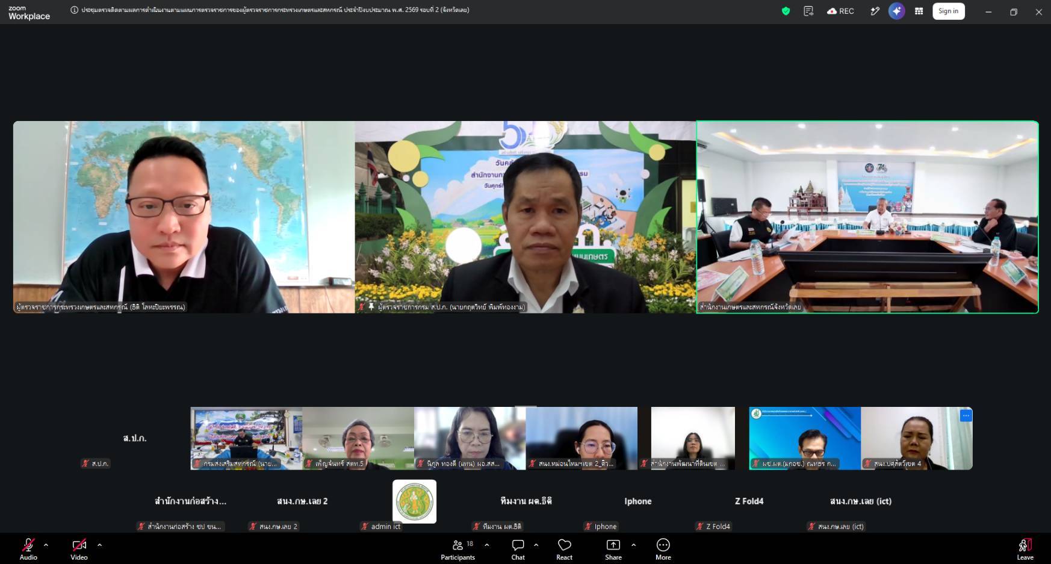Open React emoji reactions

click(564, 549)
